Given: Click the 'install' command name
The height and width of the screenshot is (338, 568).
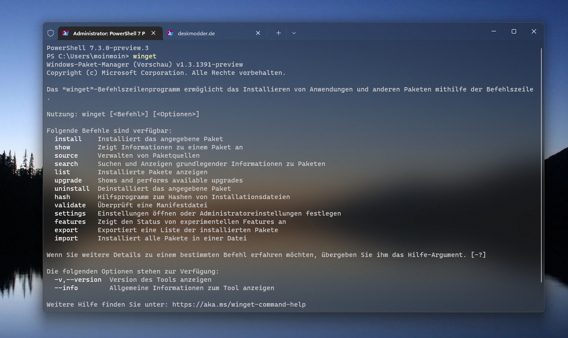Looking at the screenshot, I should pyautogui.click(x=68, y=139).
